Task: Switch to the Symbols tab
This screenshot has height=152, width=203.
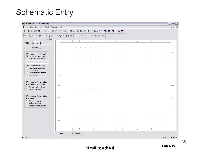Action: 36,43
